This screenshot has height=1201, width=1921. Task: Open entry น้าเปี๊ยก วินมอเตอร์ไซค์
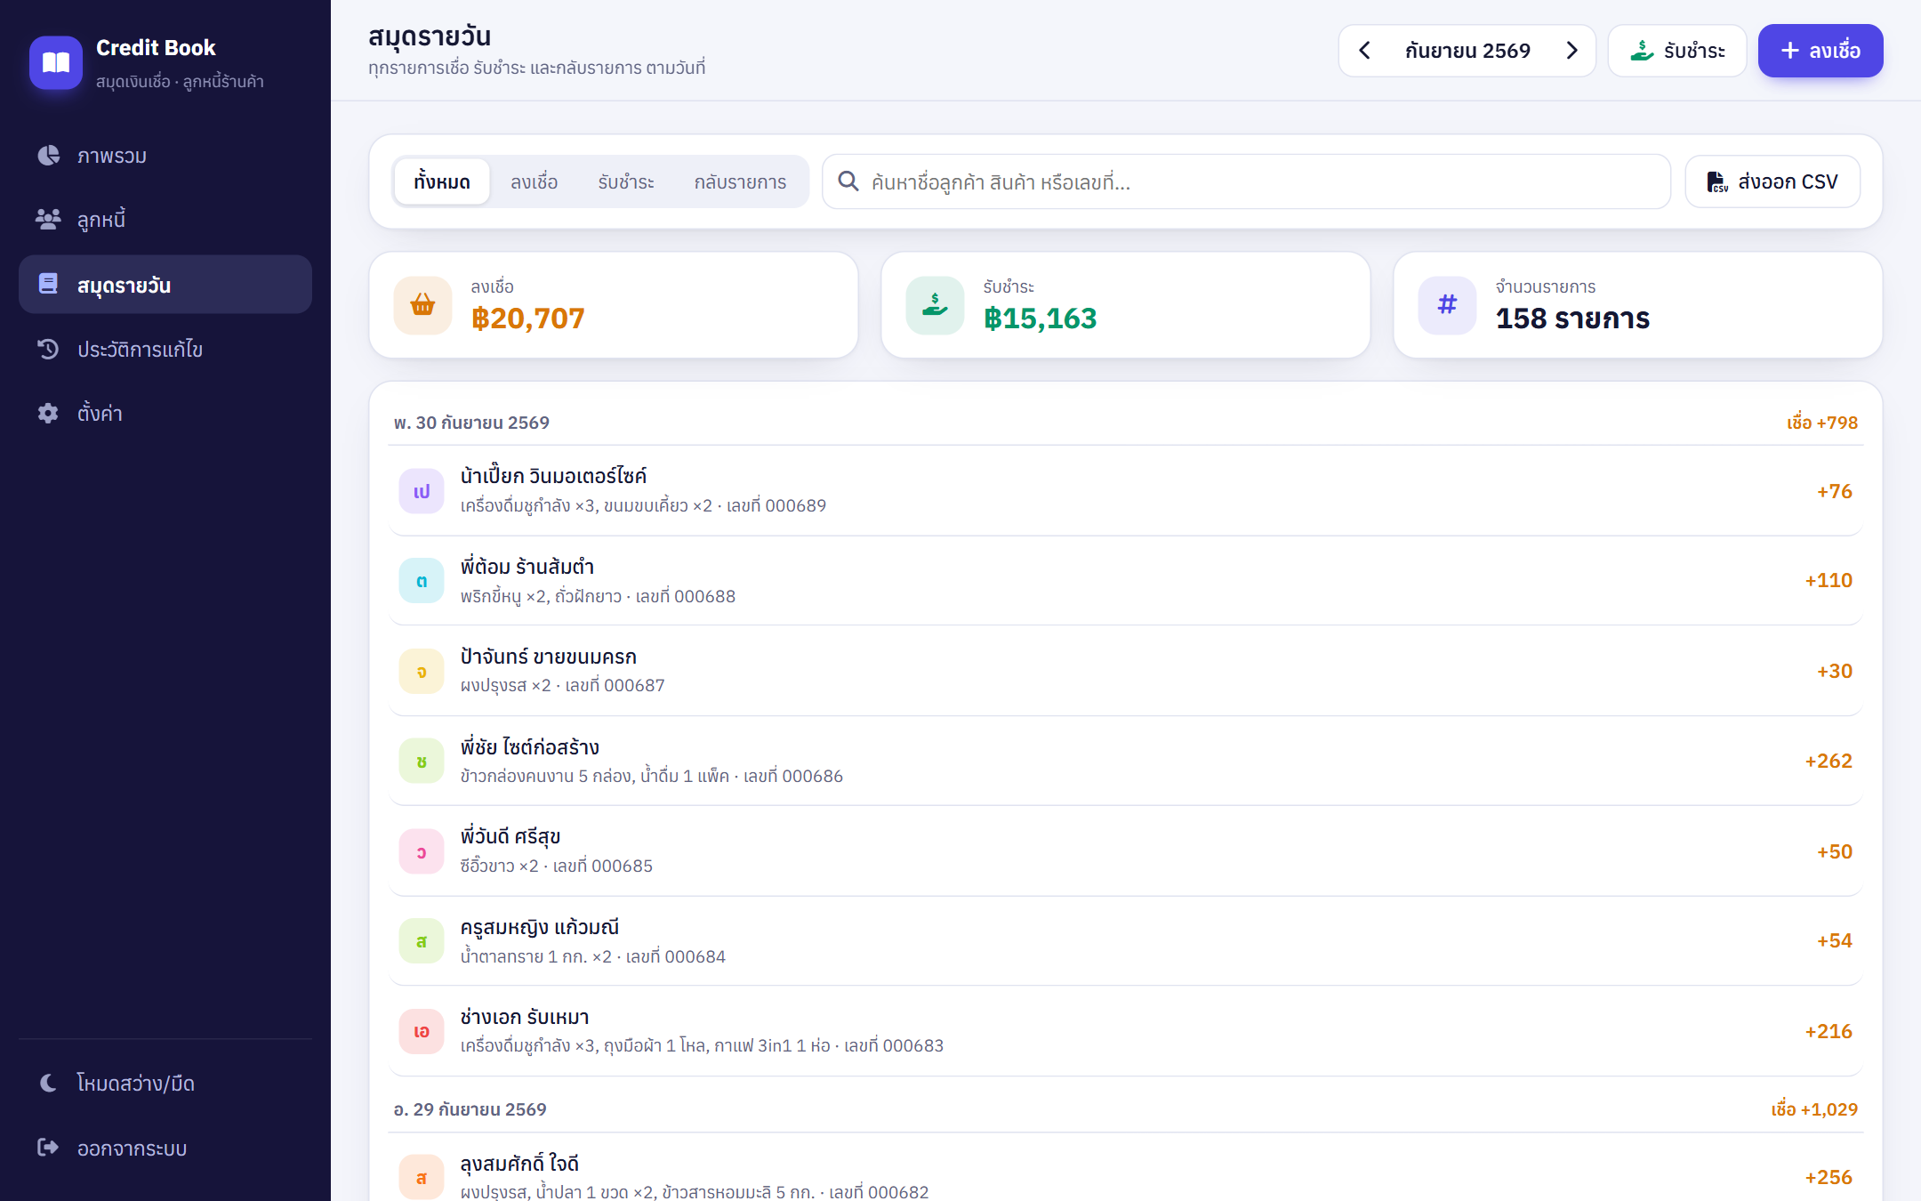(x=1125, y=491)
